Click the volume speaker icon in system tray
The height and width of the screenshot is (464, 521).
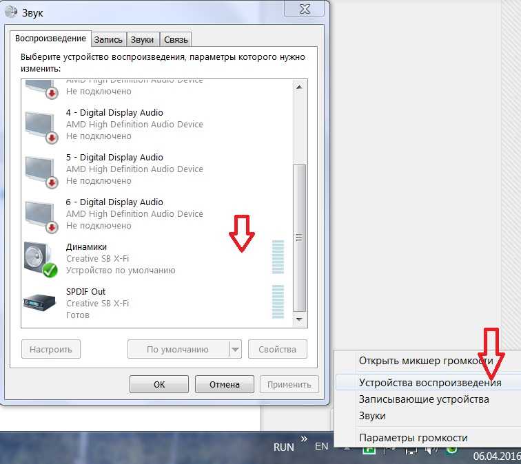coord(431,451)
